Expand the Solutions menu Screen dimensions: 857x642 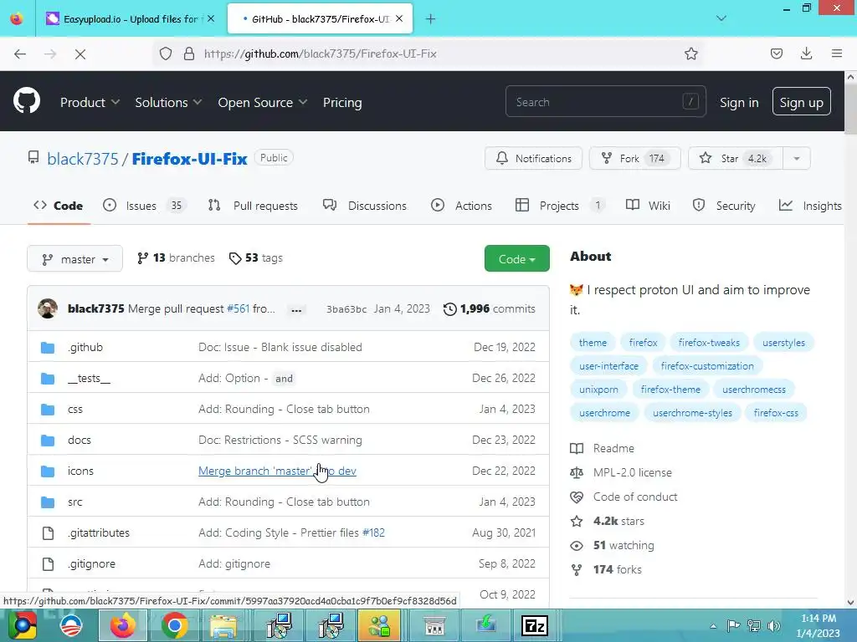(x=168, y=103)
